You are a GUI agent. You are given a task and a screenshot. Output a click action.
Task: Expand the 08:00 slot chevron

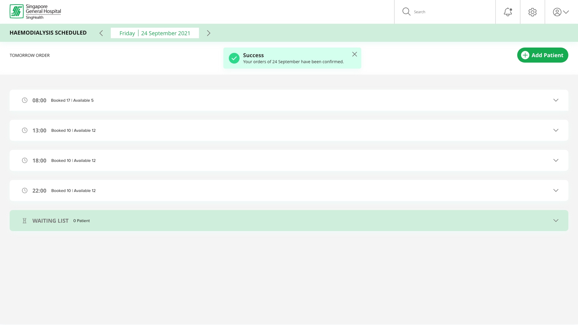556,100
